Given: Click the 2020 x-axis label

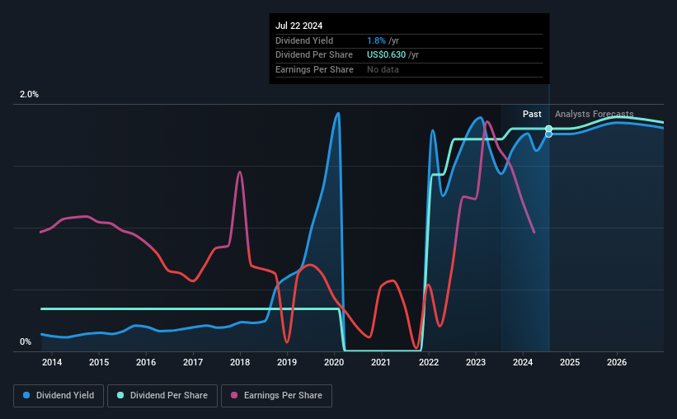Looking at the screenshot, I should point(334,362).
